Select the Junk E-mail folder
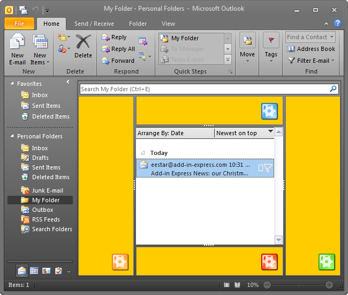Image resolution: width=348 pixels, height=295 pixels. click(42, 190)
